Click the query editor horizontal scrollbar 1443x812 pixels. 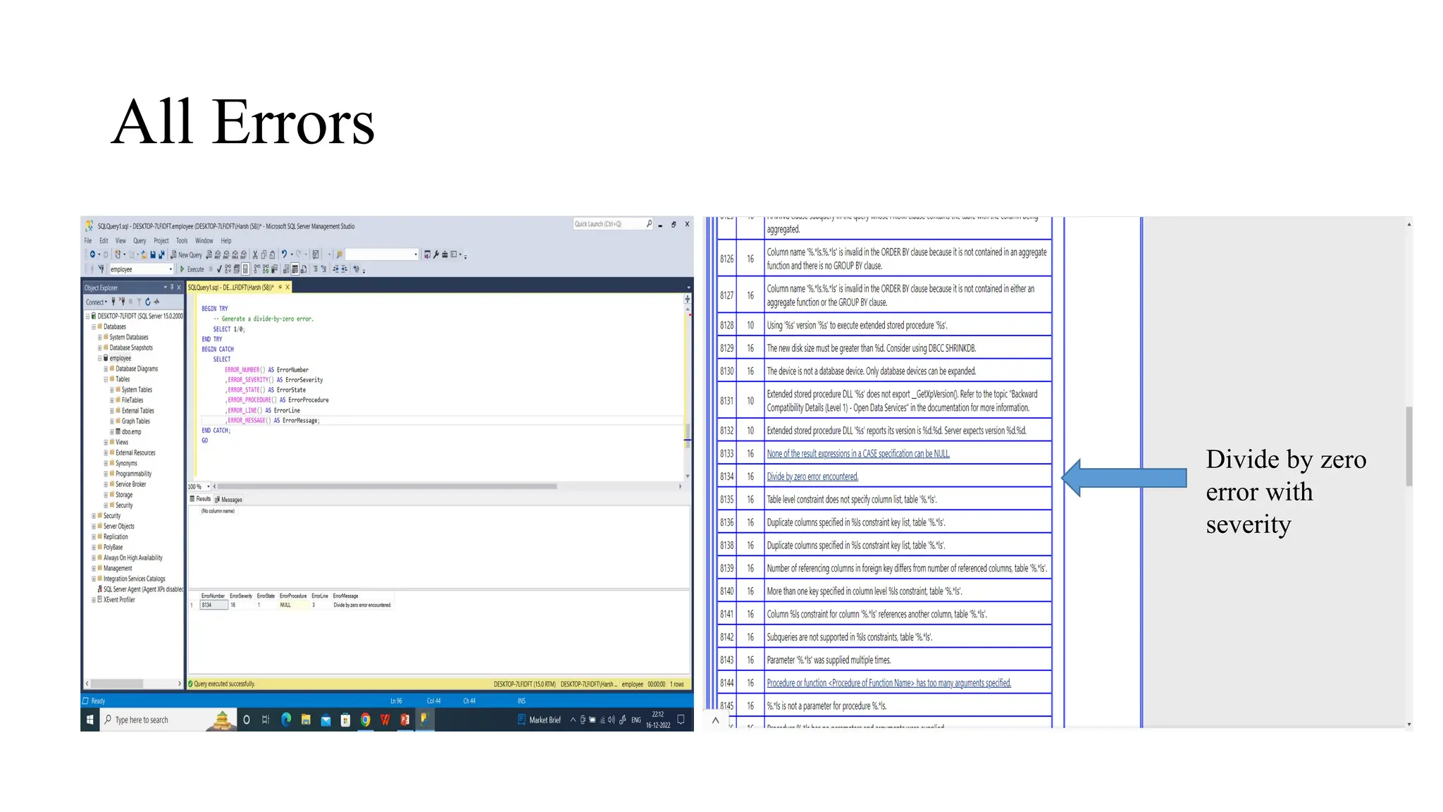click(x=386, y=486)
